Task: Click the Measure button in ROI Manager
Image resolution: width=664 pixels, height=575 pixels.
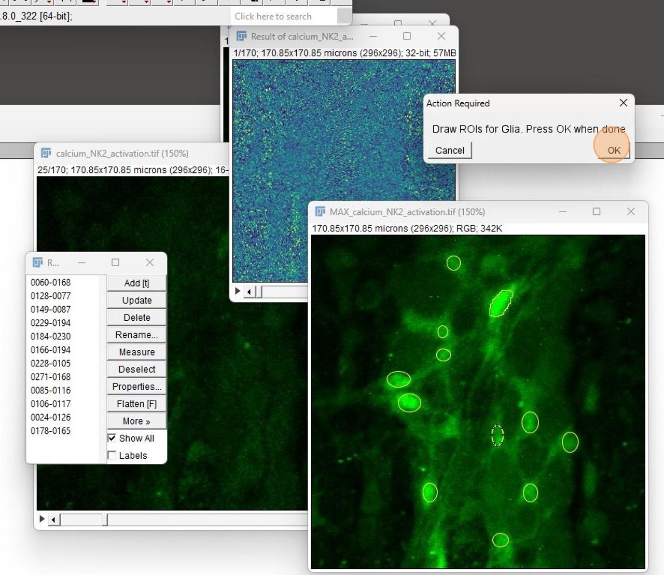Action: (x=136, y=352)
